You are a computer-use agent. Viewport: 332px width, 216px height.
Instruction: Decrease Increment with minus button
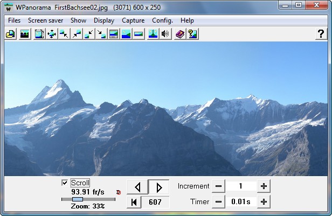[218, 186]
